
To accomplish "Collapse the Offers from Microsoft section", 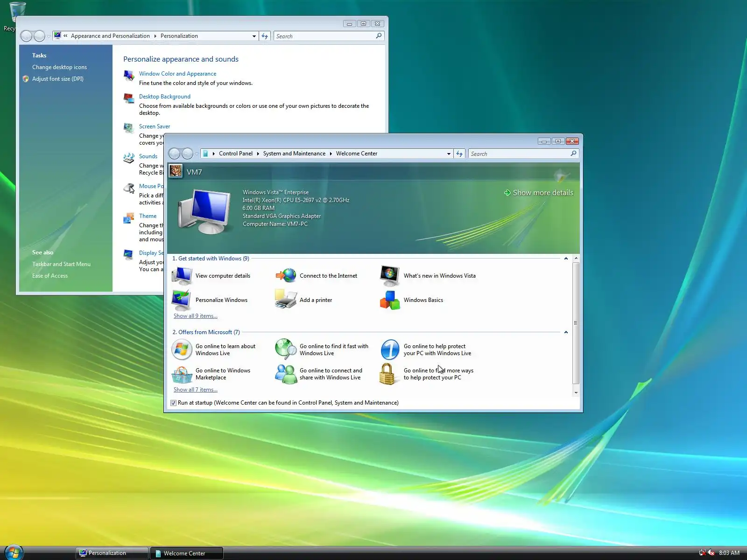I will click(566, 332).
